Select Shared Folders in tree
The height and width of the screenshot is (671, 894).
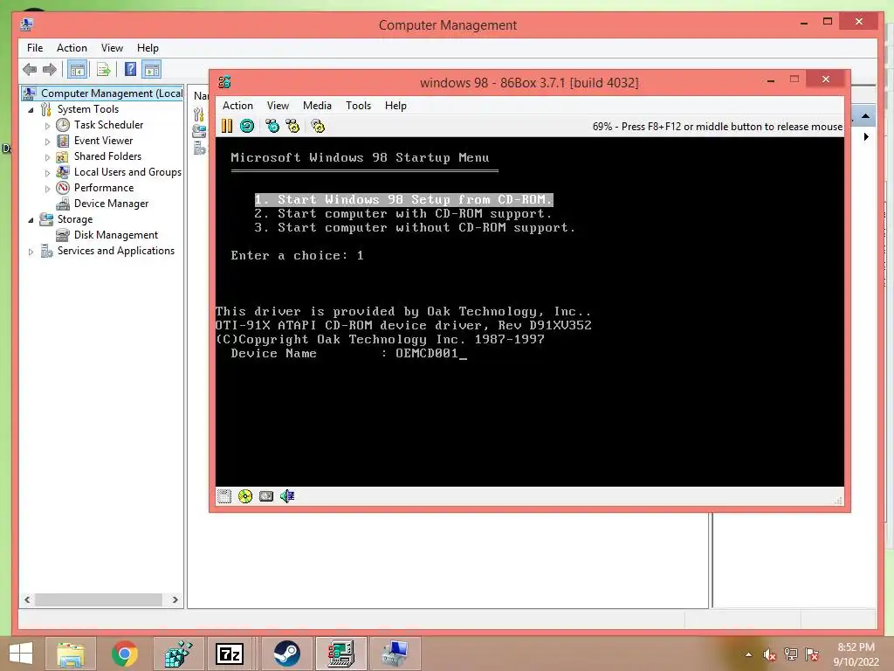(107, 156)
